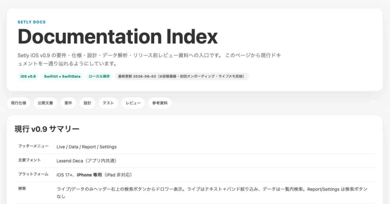Jump to the レビュー section
The width and height of the screenshot is (390, 204).
(x=133, y=103)
